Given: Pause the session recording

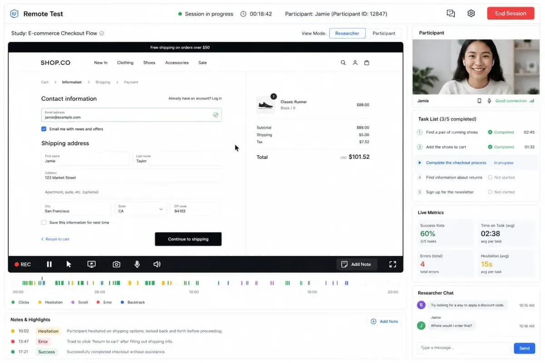Looking at the screenshot, I should pyautogui.click(x=50, y=264).
